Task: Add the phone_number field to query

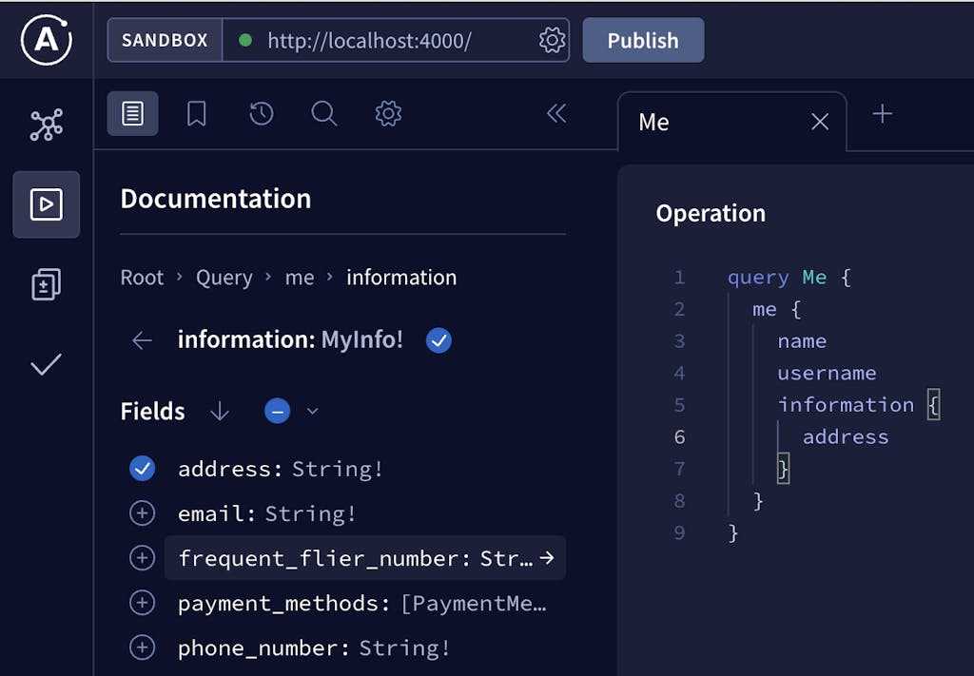Action: pyautogui.click(x=142, y=648)
